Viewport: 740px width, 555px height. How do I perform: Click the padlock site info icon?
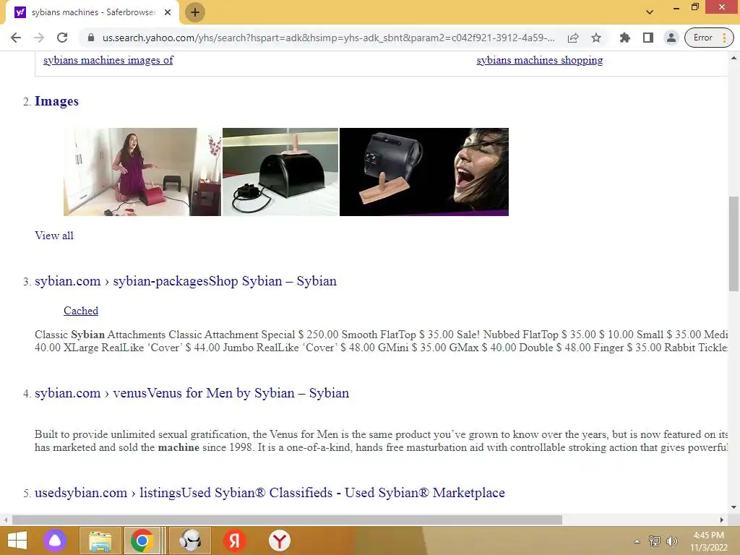click(x=91, y=38)
